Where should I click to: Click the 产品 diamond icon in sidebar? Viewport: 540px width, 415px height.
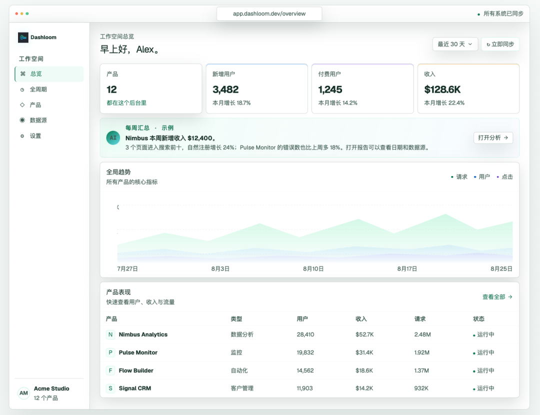point(22,104)
